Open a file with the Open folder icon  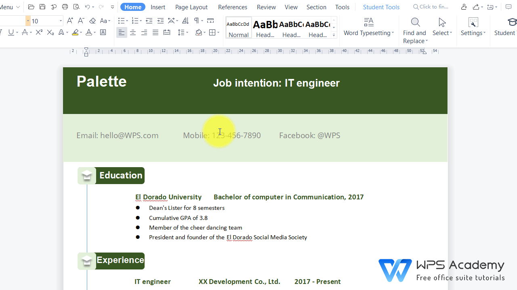click(31, 7)
